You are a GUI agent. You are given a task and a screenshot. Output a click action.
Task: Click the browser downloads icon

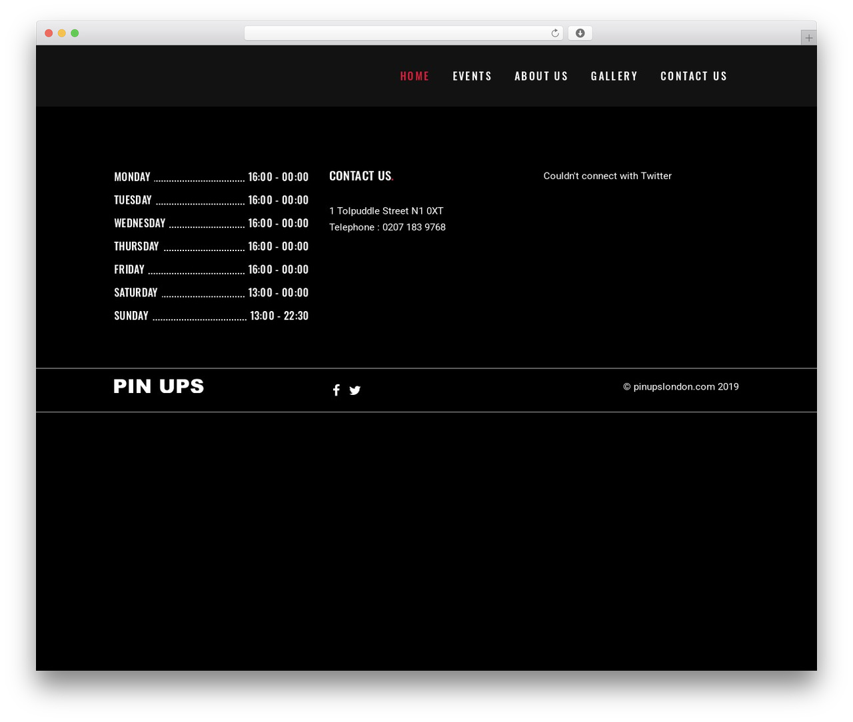coord(580,33)
